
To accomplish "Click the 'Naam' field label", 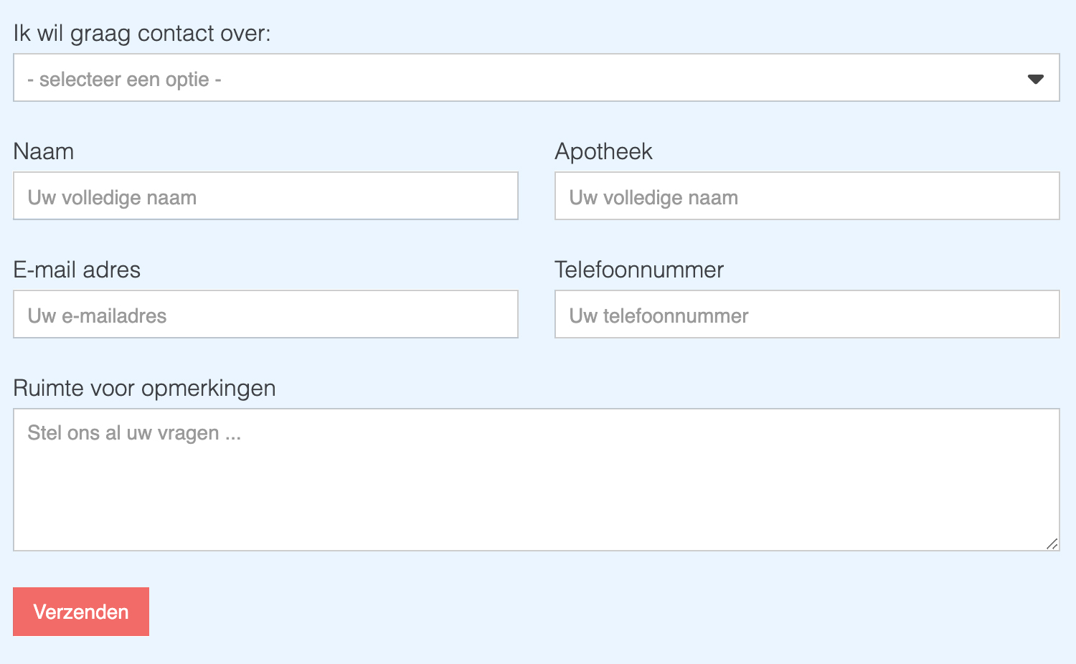I will click(44, 152).
